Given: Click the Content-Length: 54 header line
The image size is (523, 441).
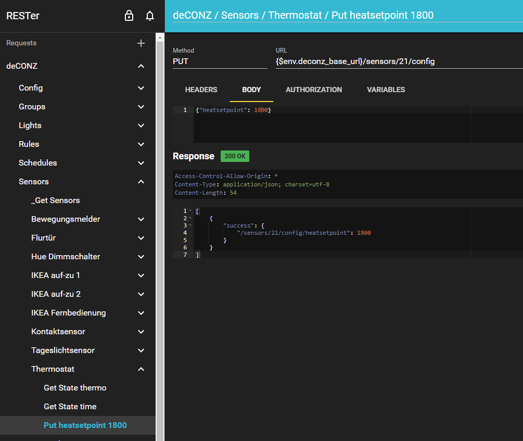Looking at the screenshot, I should click(206, 193).
